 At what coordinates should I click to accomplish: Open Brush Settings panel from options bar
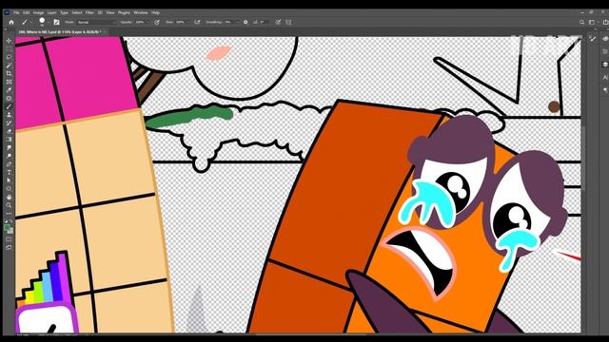(x=57, y=22)
